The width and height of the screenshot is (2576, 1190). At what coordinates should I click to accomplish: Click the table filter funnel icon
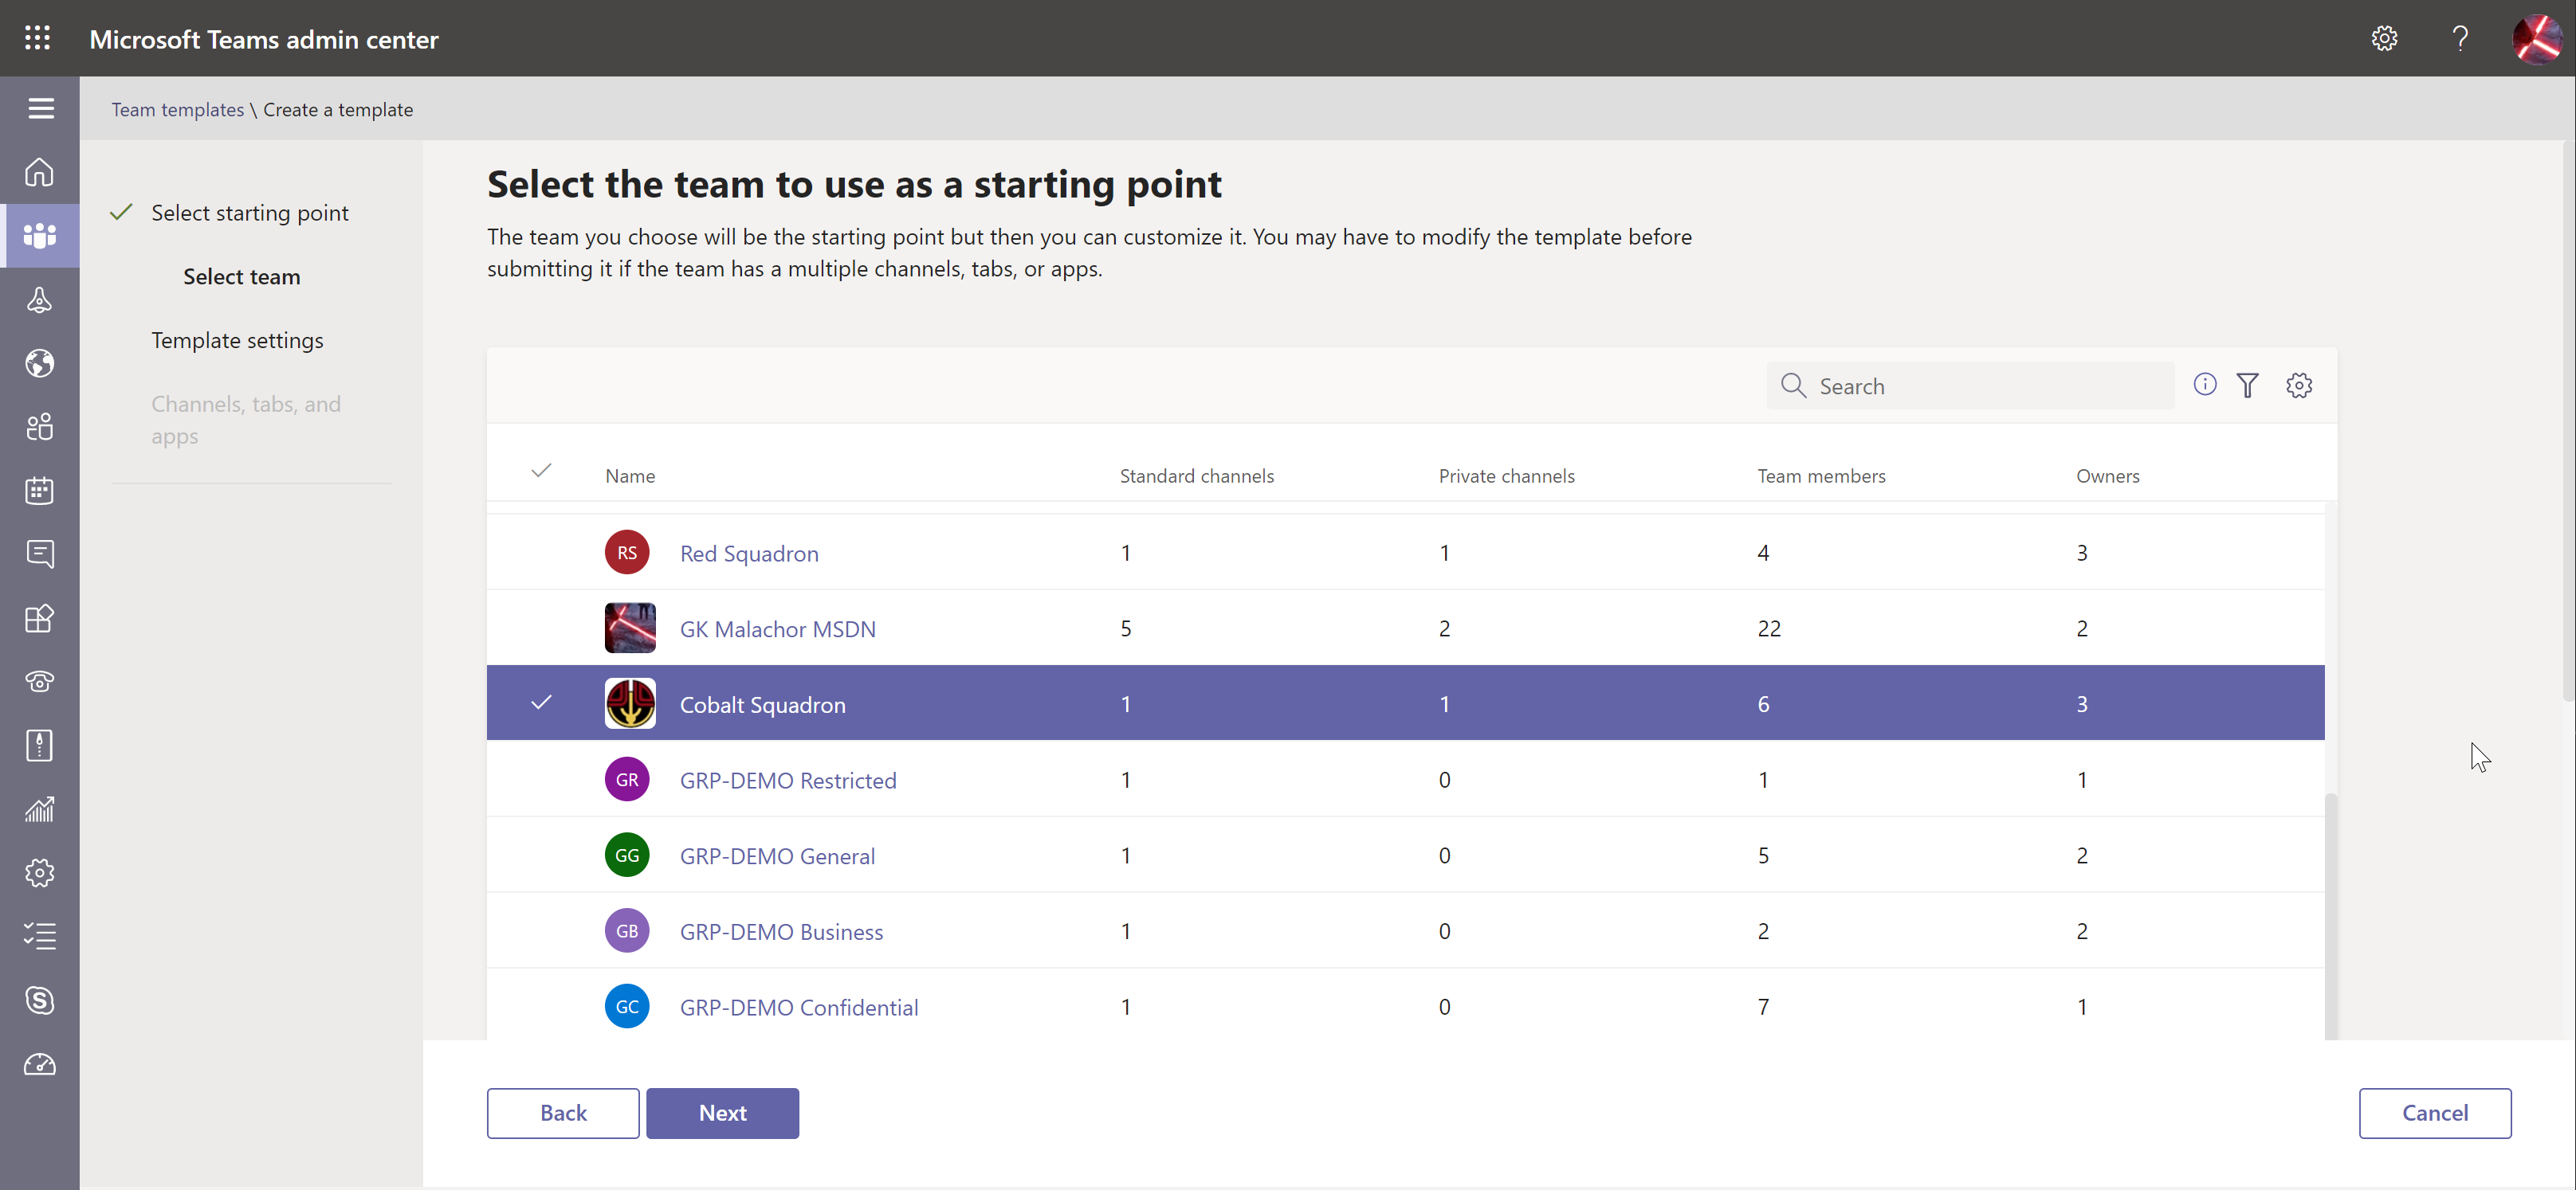point(2247,386)
